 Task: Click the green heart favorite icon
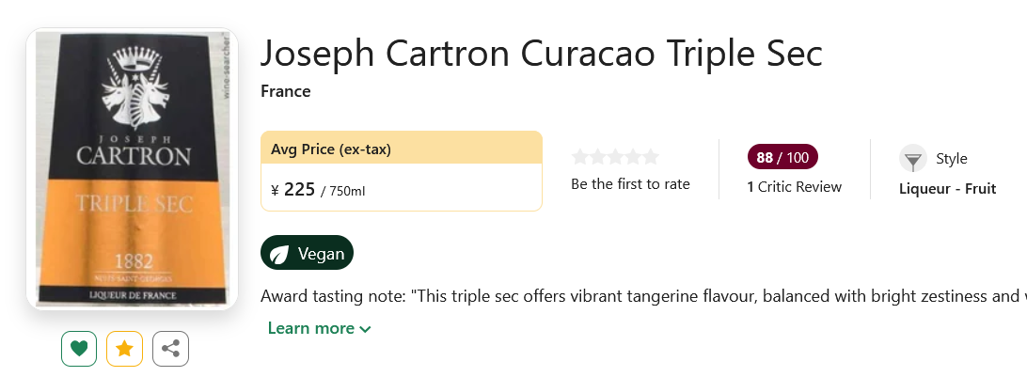pyautogui.click(x=79, y=349)
